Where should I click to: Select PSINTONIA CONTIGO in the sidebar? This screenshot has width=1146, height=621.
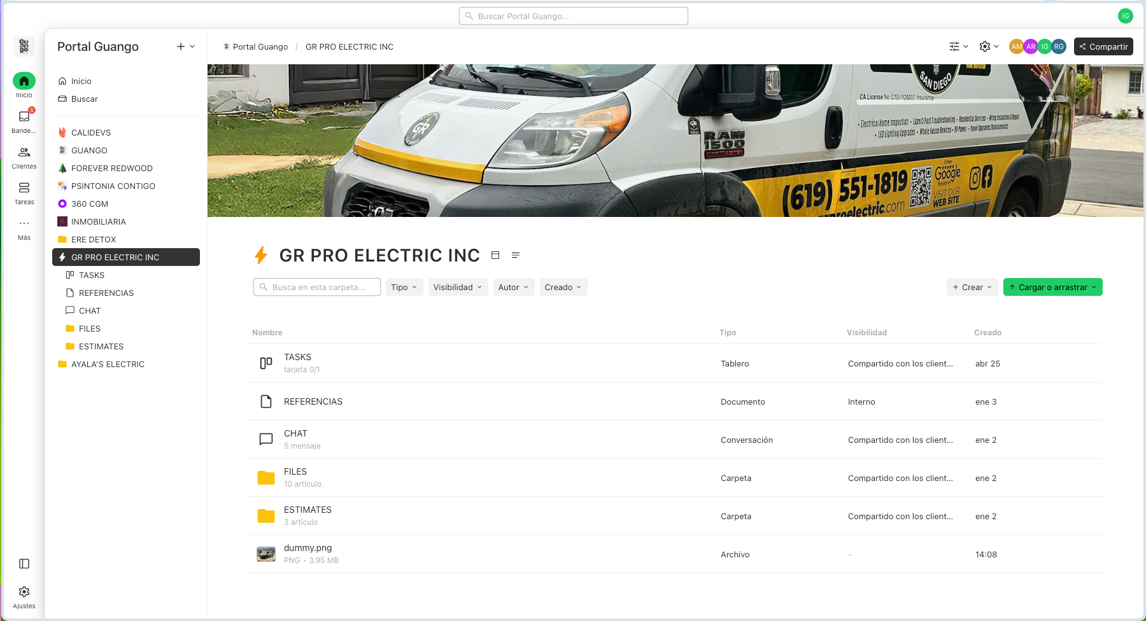tap(126, 186)
